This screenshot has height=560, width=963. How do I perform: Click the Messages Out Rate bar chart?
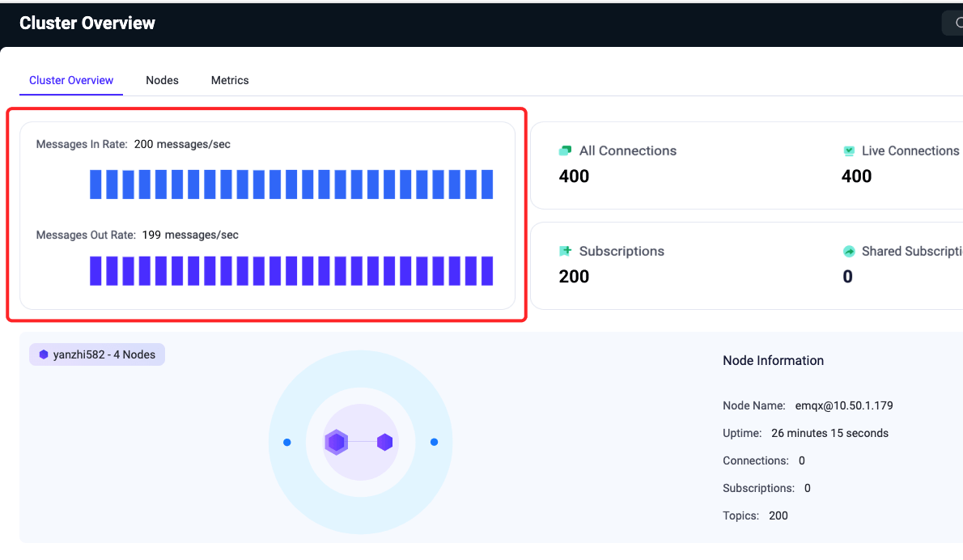[x=291, y=271]
